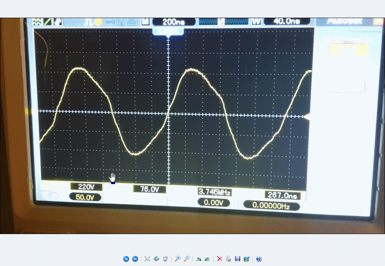Advance to the next image

pos(135,259)
